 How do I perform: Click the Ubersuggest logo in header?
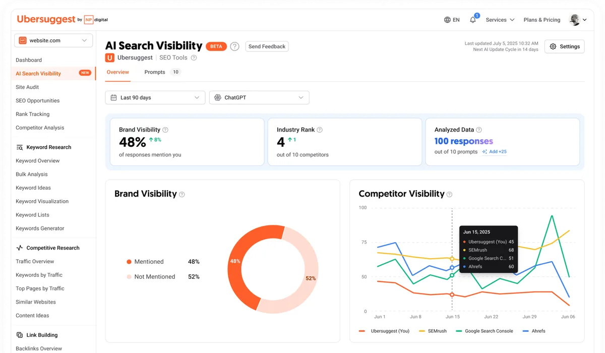tap(45, 19)
